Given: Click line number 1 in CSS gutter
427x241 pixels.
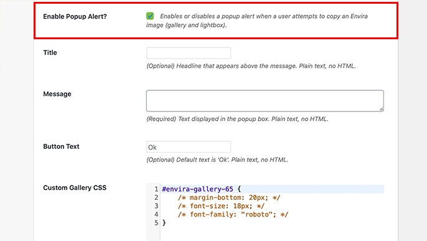Looking at the screenshot, I should [x=156, y=189].
